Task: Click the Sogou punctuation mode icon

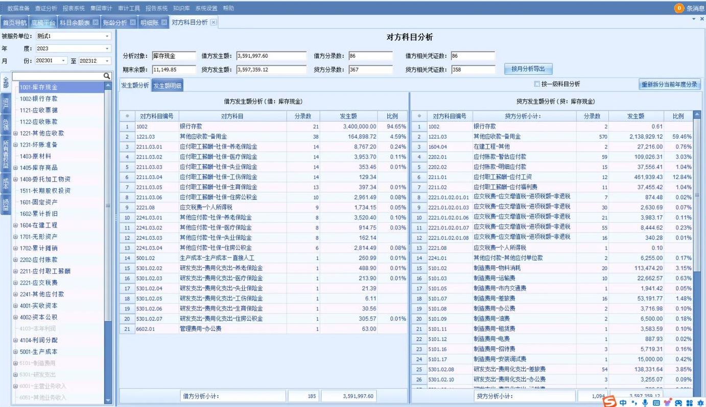Action: pyautogui.click(x=634, y=402)
